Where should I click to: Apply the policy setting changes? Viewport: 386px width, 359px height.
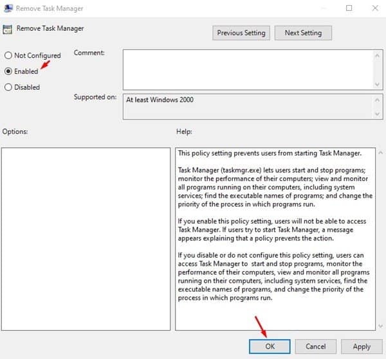(x=362, y=346)
